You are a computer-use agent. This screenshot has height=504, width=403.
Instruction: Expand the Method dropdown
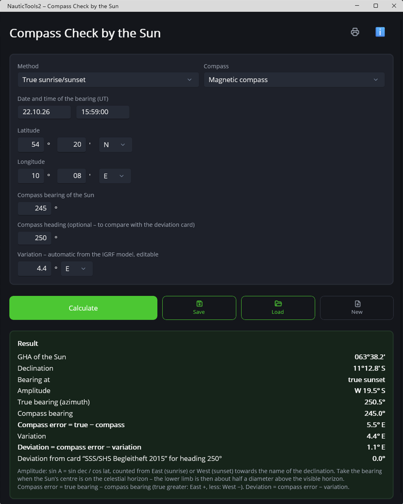click(107, 80)
